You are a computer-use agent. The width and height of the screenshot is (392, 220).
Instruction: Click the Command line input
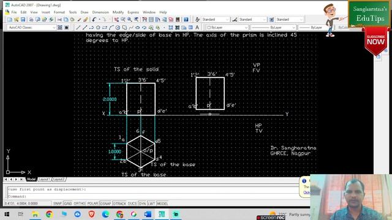[153, 196]
